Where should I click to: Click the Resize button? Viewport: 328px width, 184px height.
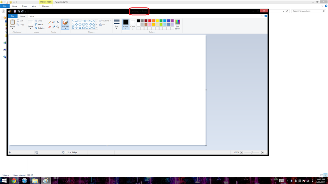[39, 24]
